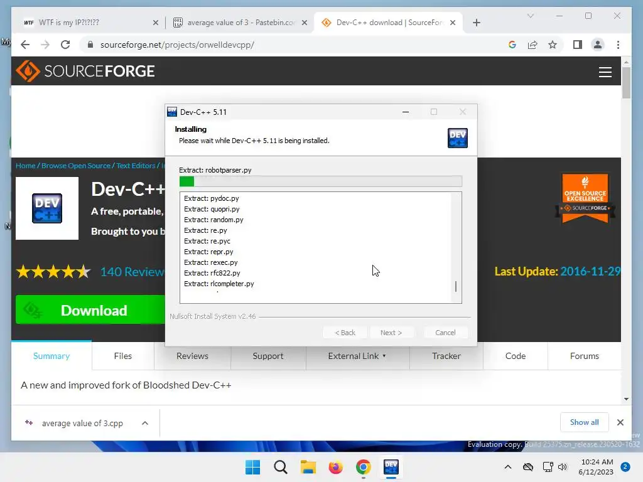Open the Tracker tab

pyautogui.click(x=446, y=356)
